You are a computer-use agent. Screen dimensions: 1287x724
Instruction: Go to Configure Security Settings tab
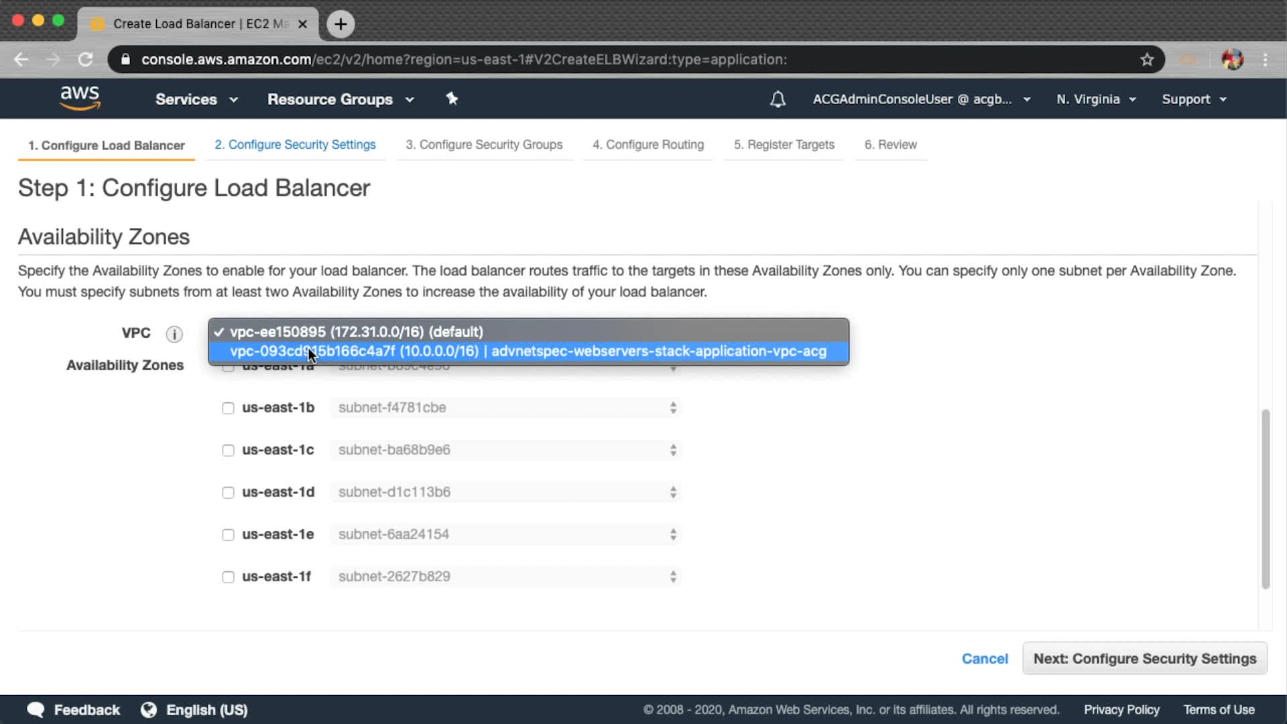tap(295, 145)
